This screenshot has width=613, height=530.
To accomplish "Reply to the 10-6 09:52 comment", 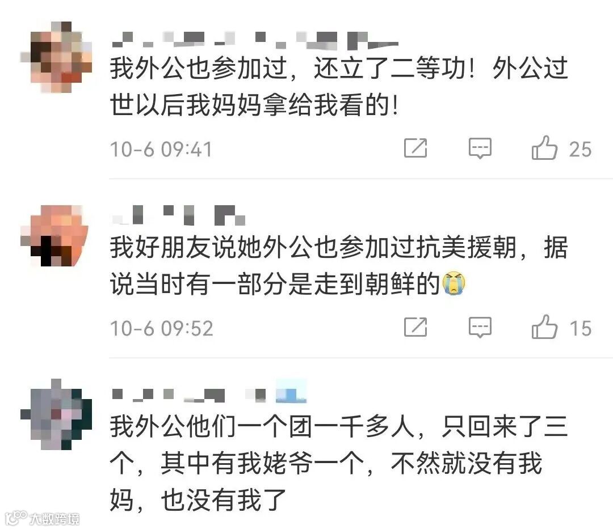I will click(x=480, y=327).
